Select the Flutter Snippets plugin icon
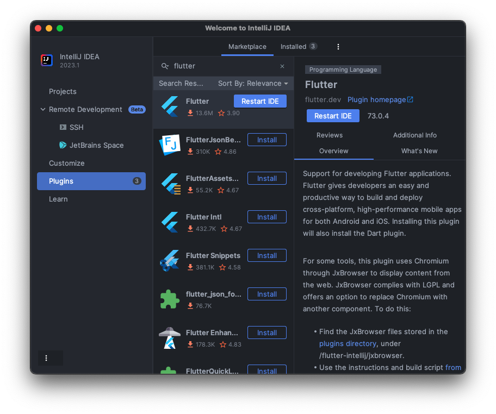The height and width of the screenshot is (414, 496). 170,260
